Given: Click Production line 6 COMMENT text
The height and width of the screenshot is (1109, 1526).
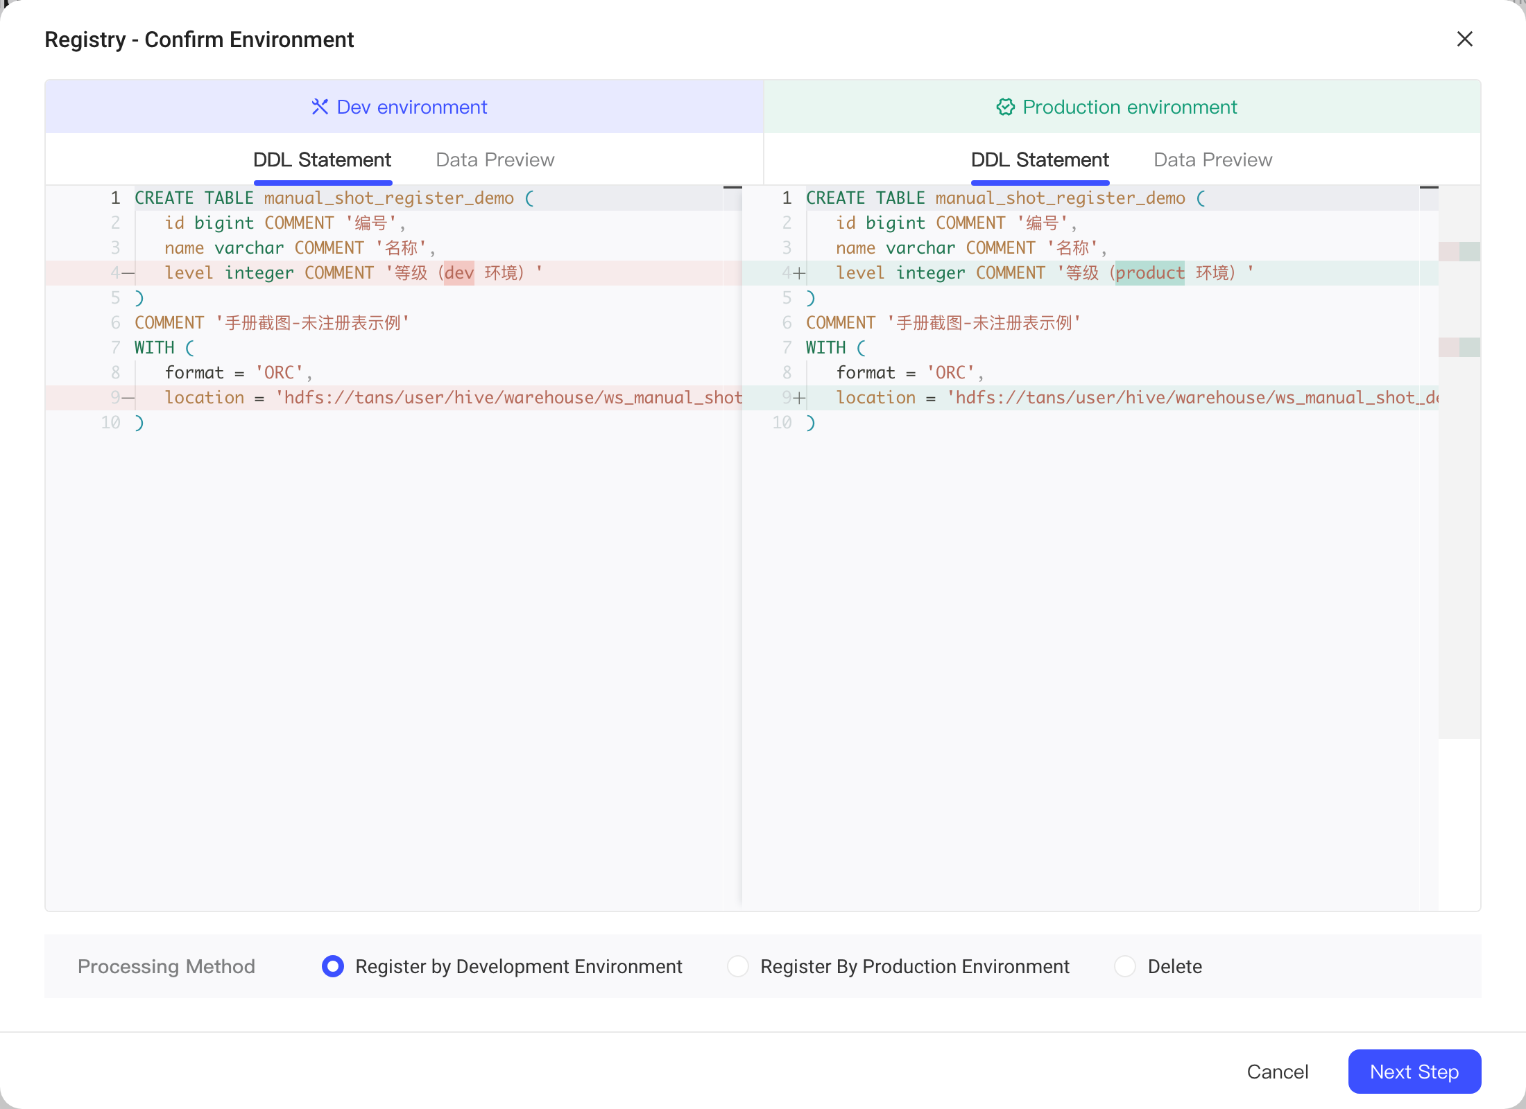Looking at the screenshot, I should 943,323.
